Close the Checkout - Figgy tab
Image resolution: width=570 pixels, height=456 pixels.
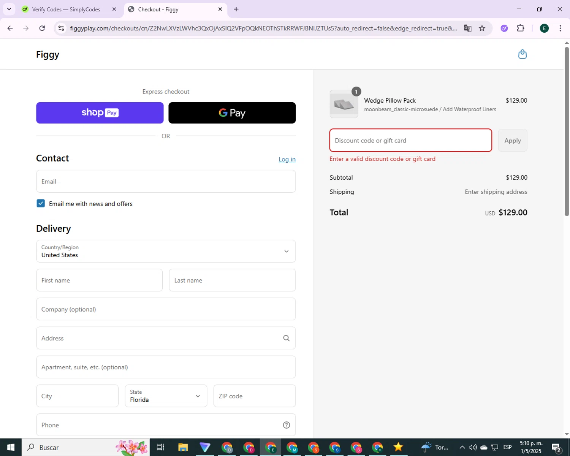[x=220, y=9]
